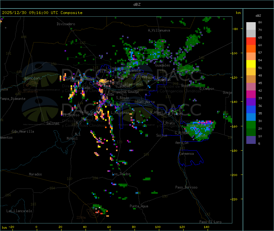Click the -100 km axis tick label
Viewport: 274px width, 231px height.
pos(234,53)
